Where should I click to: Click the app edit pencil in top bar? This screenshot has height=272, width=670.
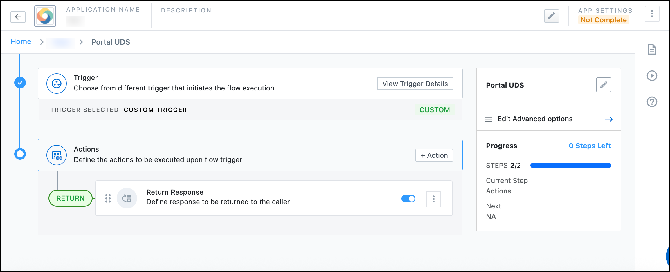[x=551, y=16]
